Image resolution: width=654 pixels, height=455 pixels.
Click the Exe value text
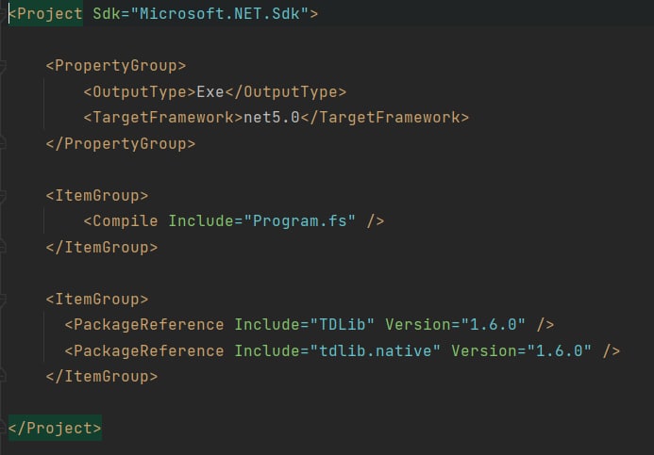[x=210, y=91]
